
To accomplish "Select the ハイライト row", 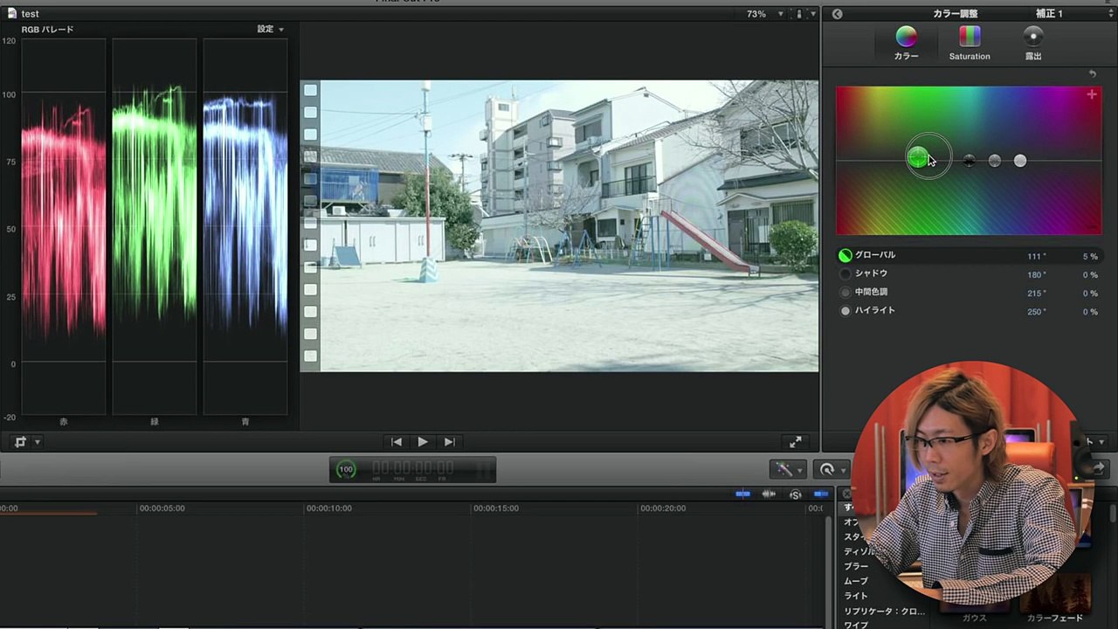I will 968,311.
